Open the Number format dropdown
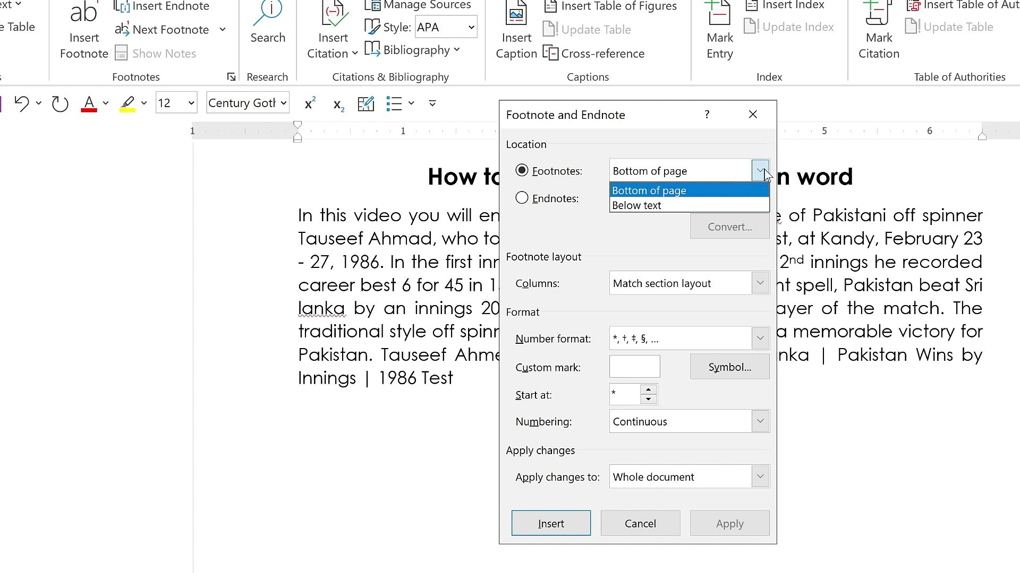The image size is (1020, 573). (760, 338)
